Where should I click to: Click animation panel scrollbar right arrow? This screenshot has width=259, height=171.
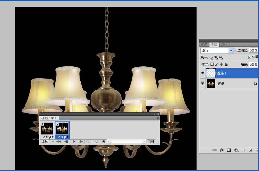144,141
